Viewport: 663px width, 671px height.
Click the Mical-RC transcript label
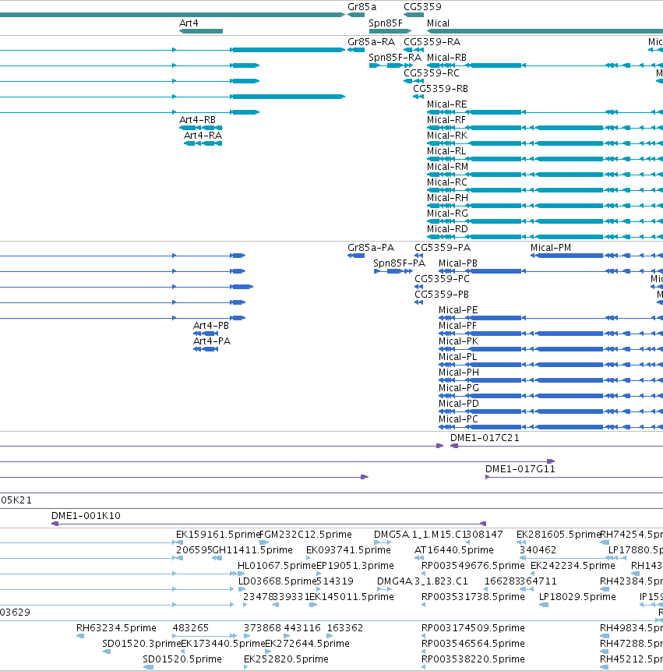point(447,182)
